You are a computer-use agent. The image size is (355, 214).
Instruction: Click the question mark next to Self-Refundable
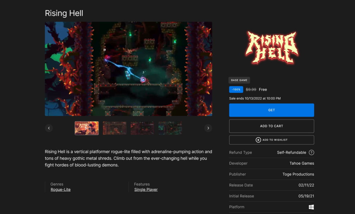coord(311,152)
